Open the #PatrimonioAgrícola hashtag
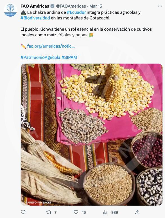This screenshot has height=218, width=165. coord(40,57)
